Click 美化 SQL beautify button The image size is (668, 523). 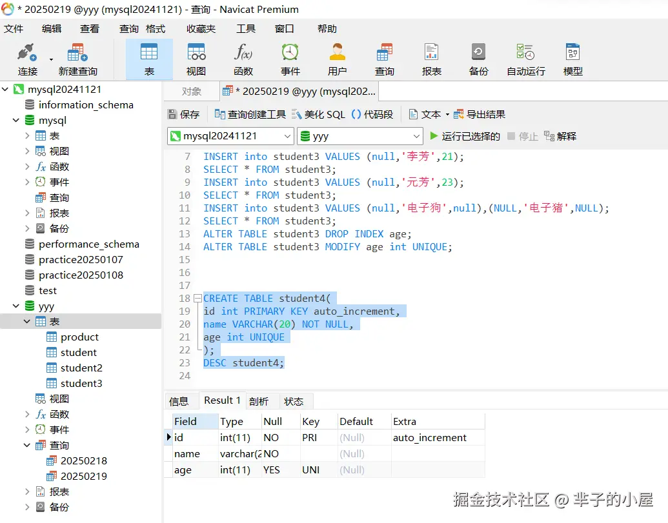click(x=318, y=115)
